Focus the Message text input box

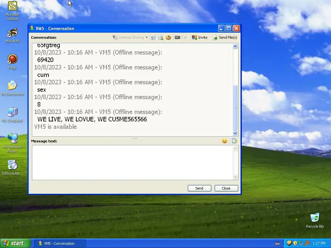click(132, 163)
